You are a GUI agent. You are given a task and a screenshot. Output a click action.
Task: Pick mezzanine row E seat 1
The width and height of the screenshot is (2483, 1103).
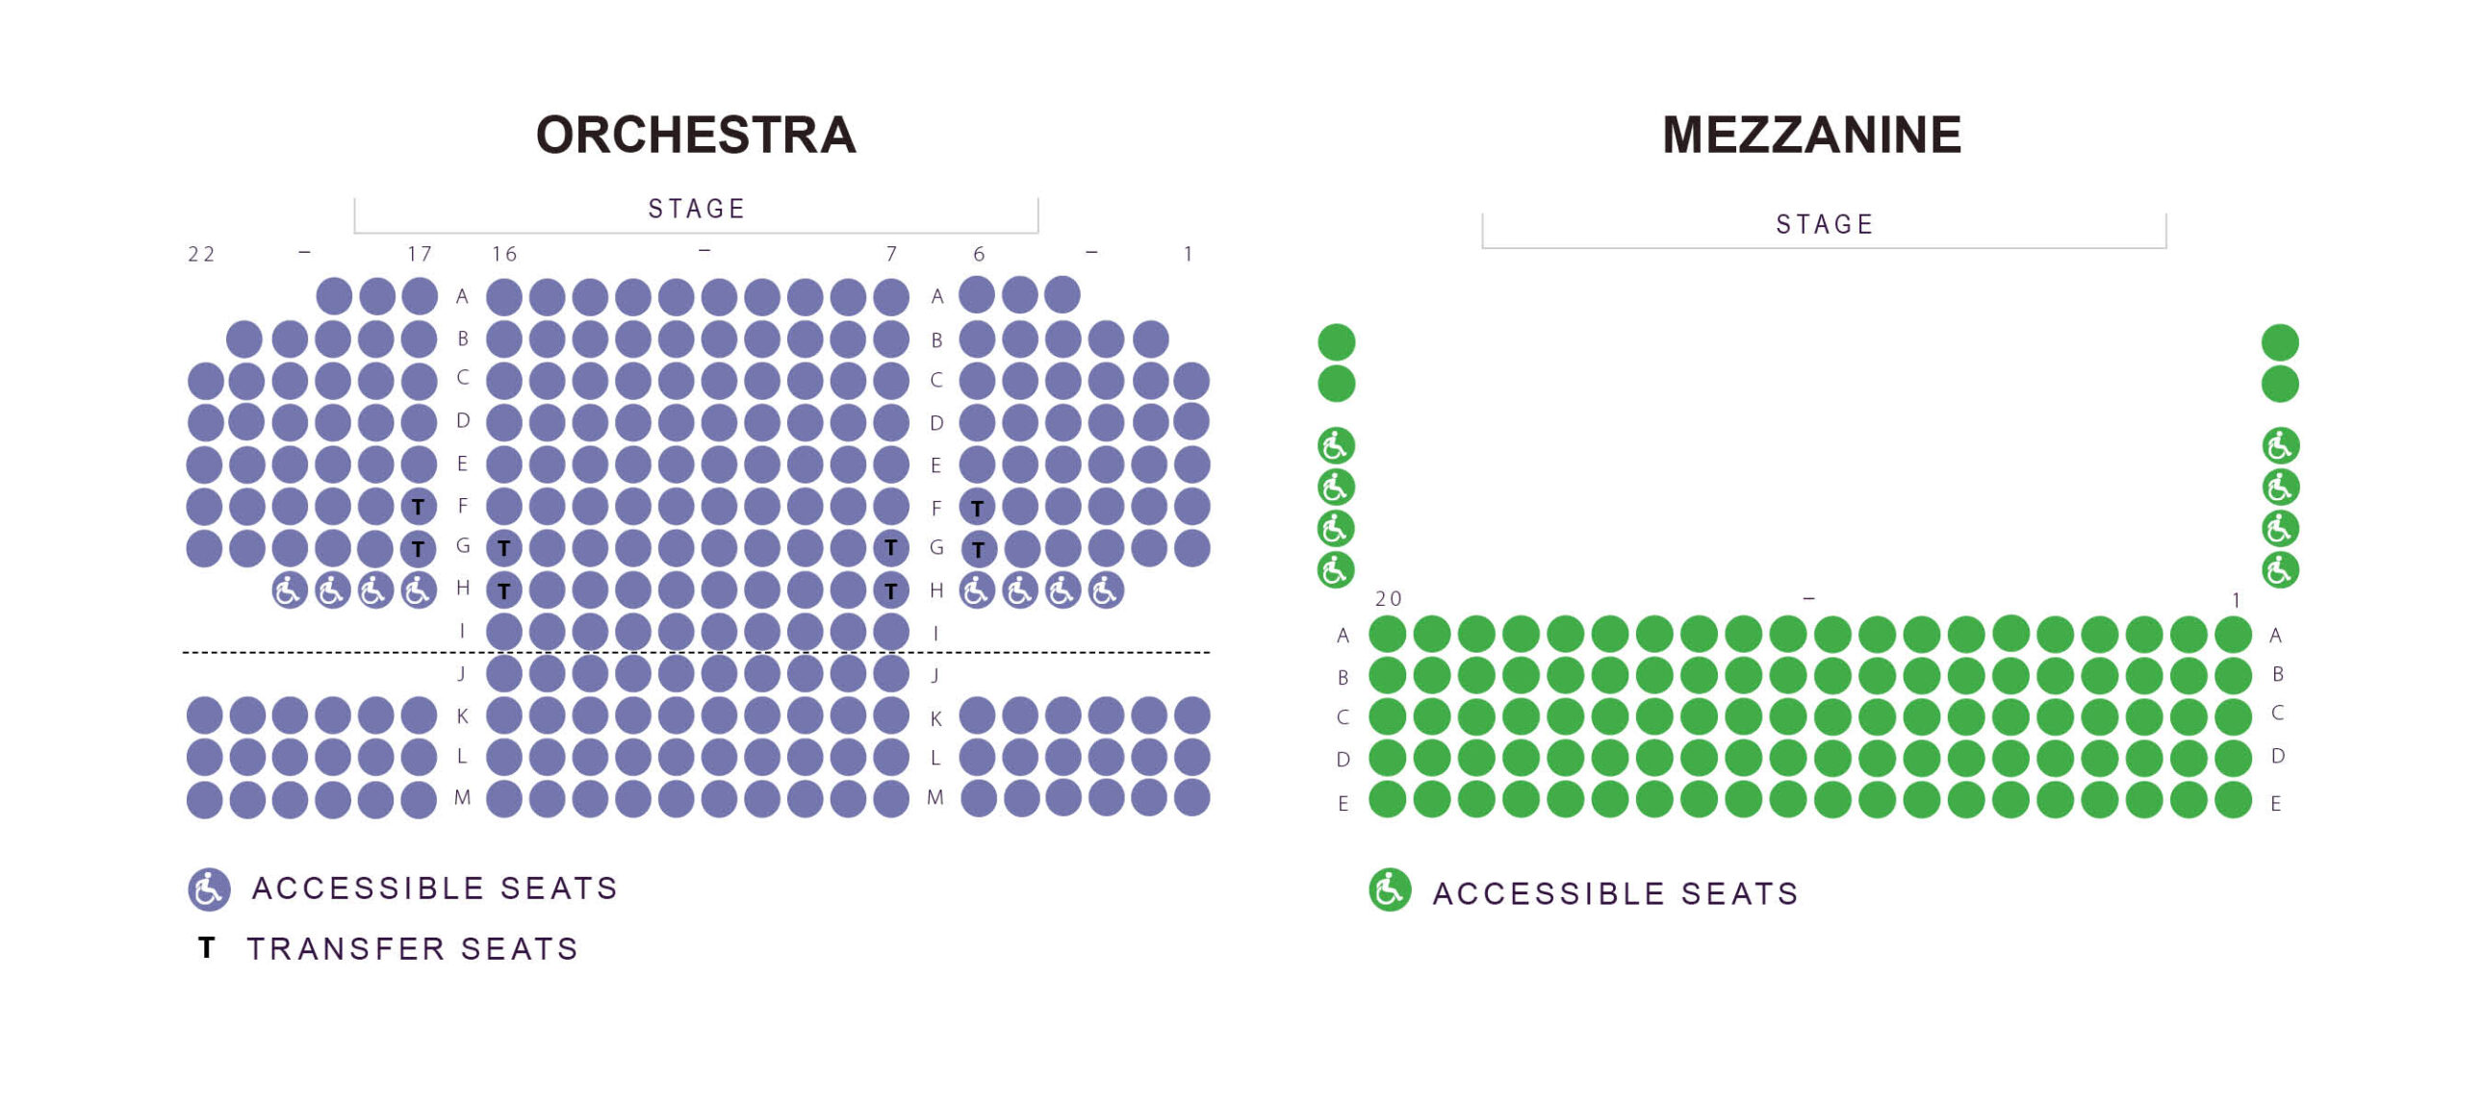(x=2234, y=800)
